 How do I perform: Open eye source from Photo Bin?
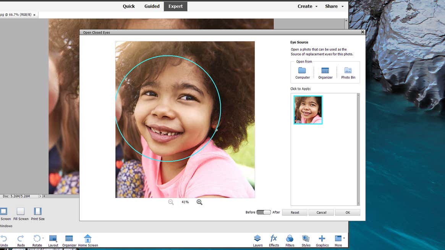click(348, 73)
